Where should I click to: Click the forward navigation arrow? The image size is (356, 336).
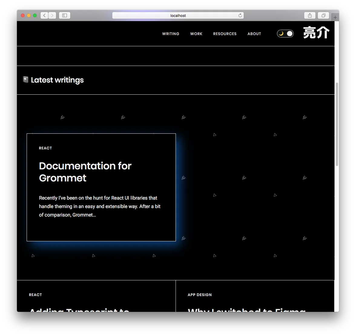tap(52, 15)
